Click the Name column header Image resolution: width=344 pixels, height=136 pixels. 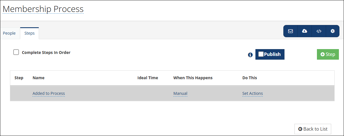click(38, 78)
